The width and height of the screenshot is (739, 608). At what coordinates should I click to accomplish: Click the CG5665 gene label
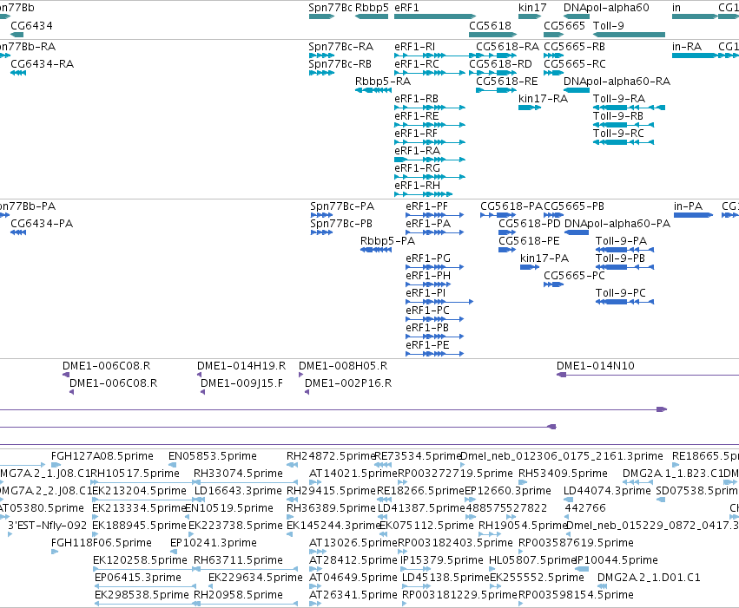564,25
